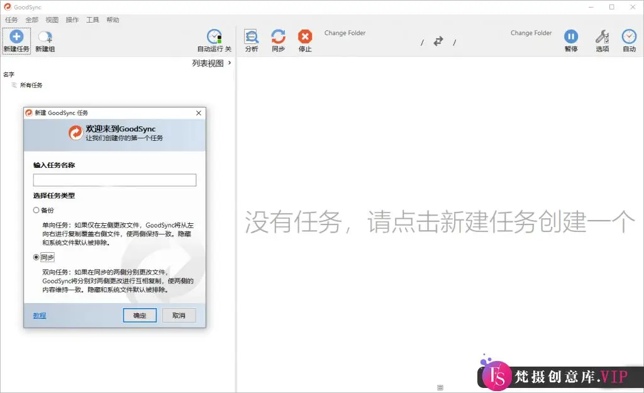Open the 任务 menu
Viewport: 644px width, 393px height.
(11, 19)
